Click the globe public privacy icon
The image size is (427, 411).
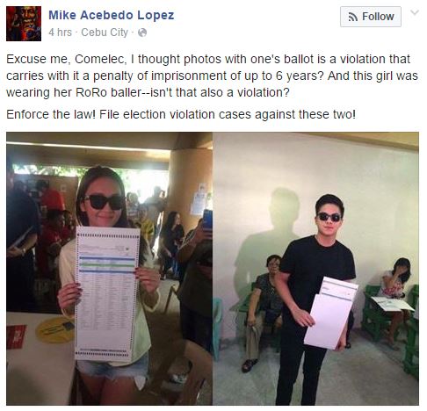(x=142, y=32)
